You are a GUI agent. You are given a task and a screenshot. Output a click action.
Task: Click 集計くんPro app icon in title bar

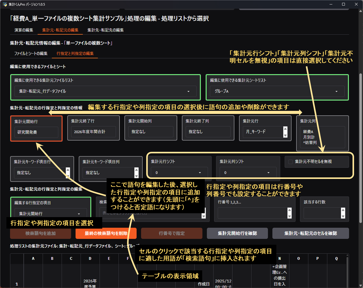tap(5, 4)
